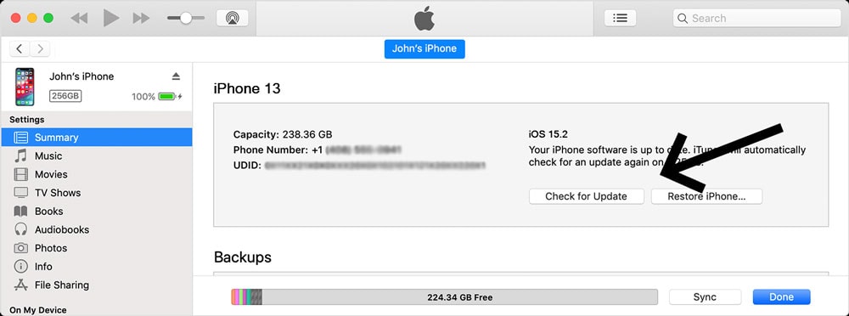849x316 pixels.
Task: Click the On My Device sidebar header
Action: 38,311
